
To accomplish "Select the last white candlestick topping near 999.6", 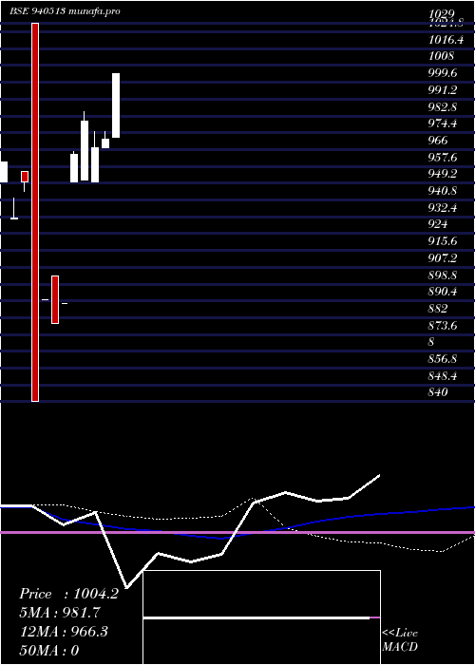I will click(116, 105).
